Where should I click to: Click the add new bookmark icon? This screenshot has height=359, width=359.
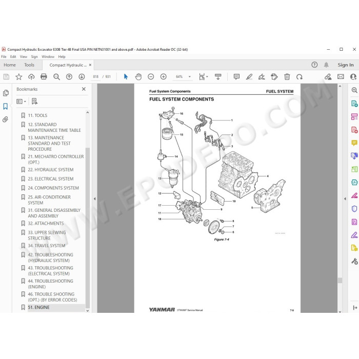(x=34, y=101)
